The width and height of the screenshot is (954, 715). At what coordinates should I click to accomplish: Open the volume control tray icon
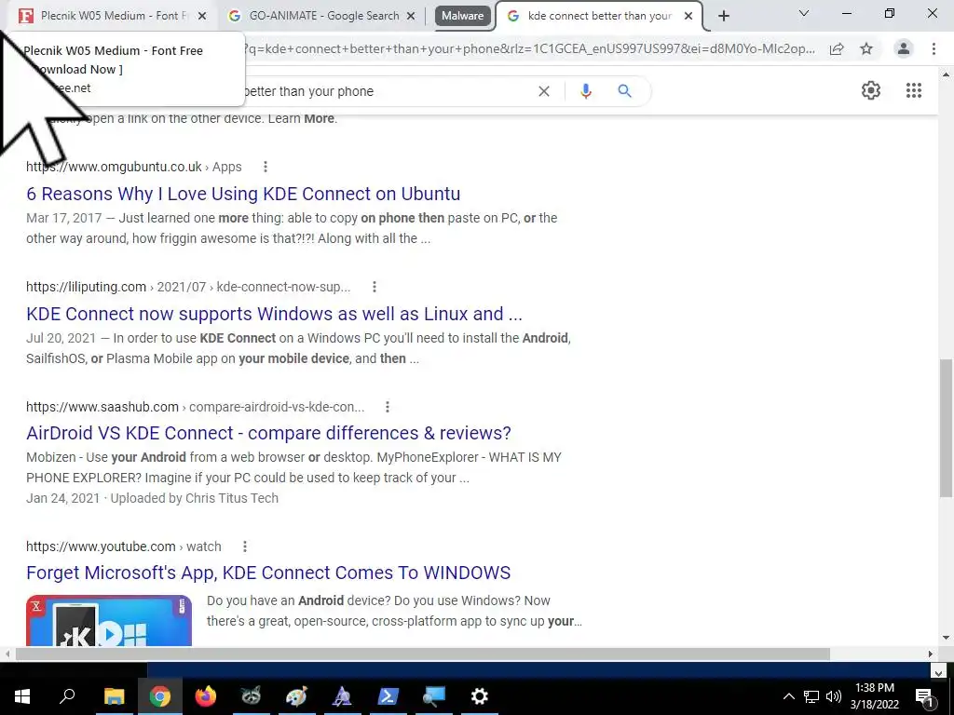pos(834,696)
